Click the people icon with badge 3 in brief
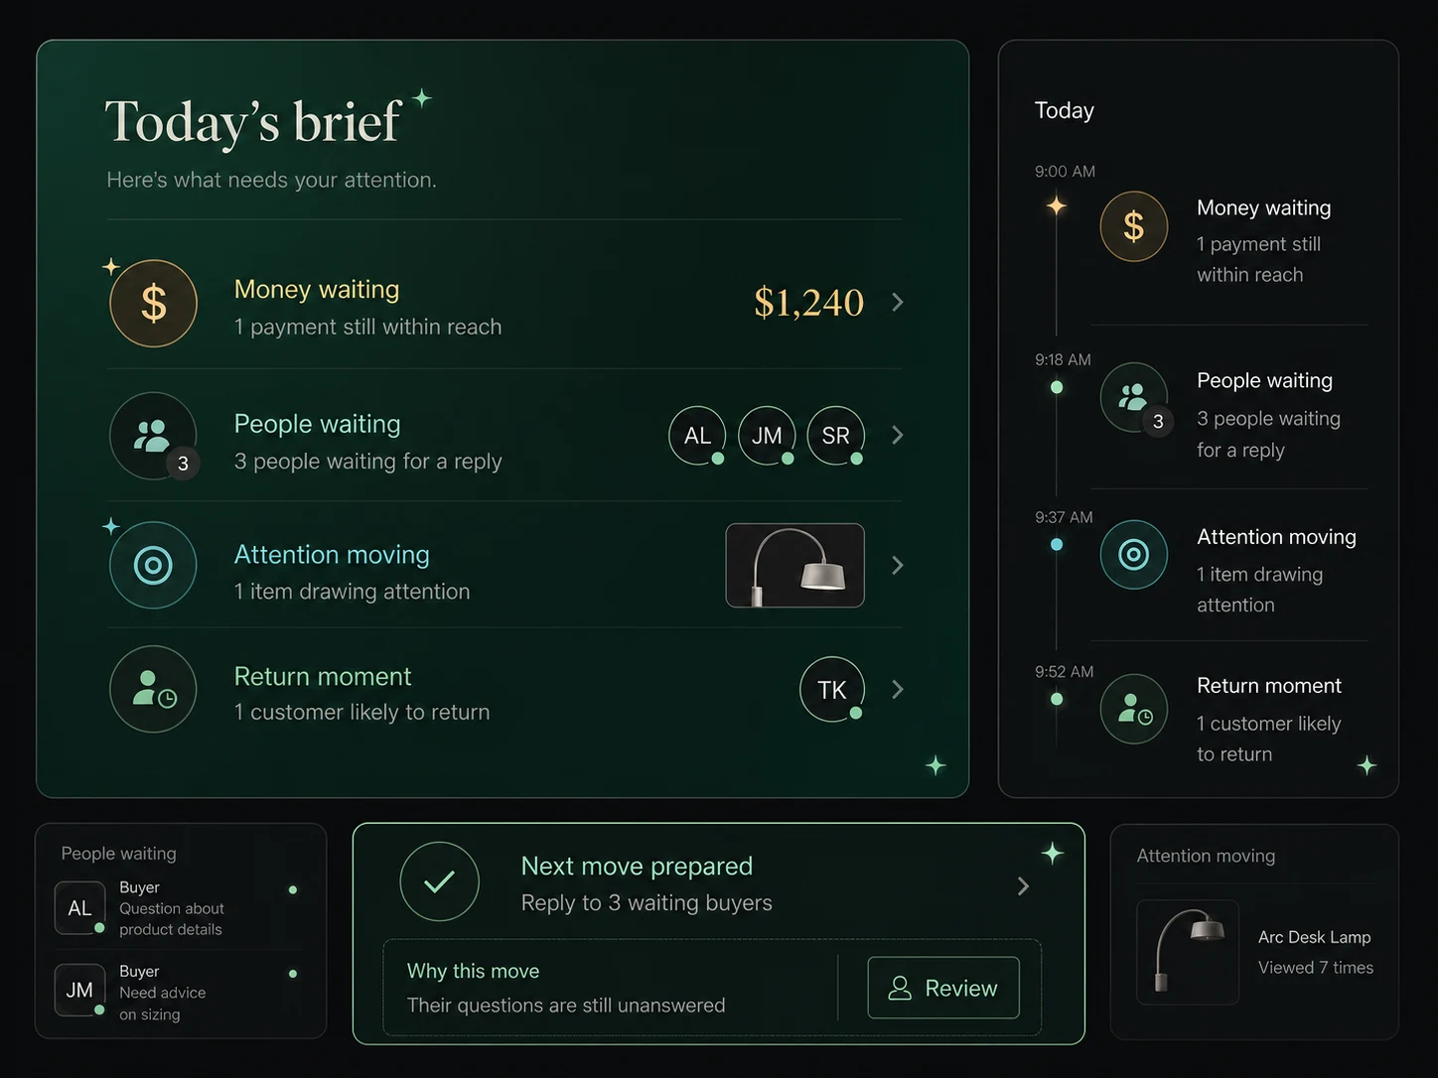The image size is (1438, 1078). coord(153,436)
